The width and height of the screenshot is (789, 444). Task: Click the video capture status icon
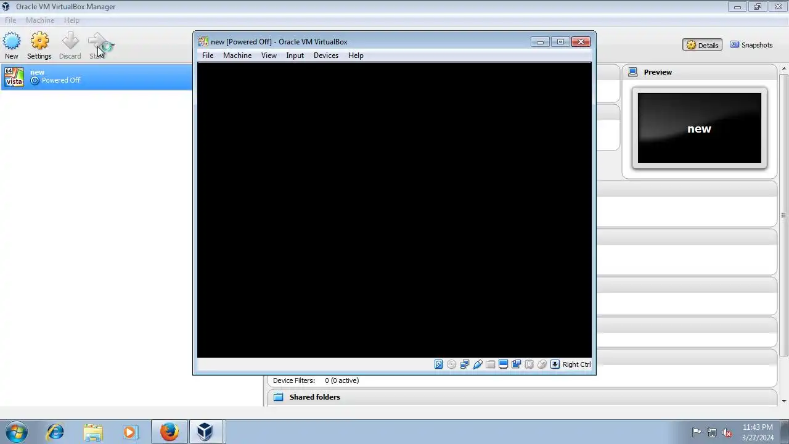(x=516, y=364)
